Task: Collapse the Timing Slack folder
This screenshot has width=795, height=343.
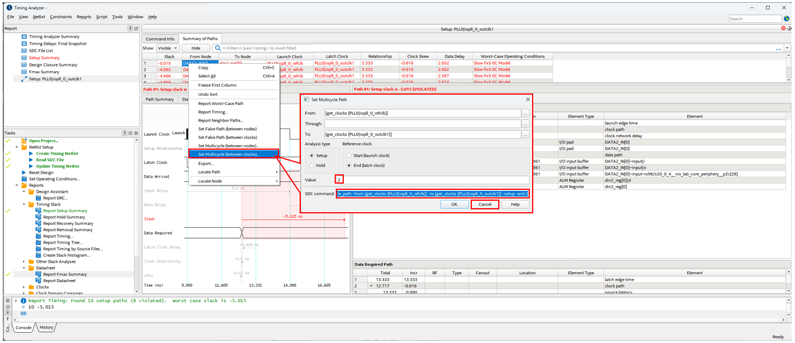Action: pos(24,204)
